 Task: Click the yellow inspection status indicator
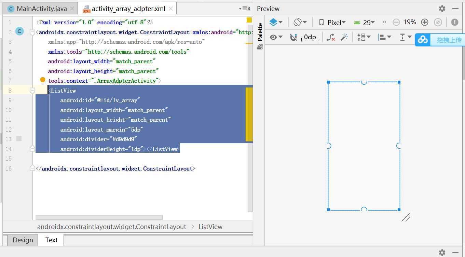coord(249,20)
